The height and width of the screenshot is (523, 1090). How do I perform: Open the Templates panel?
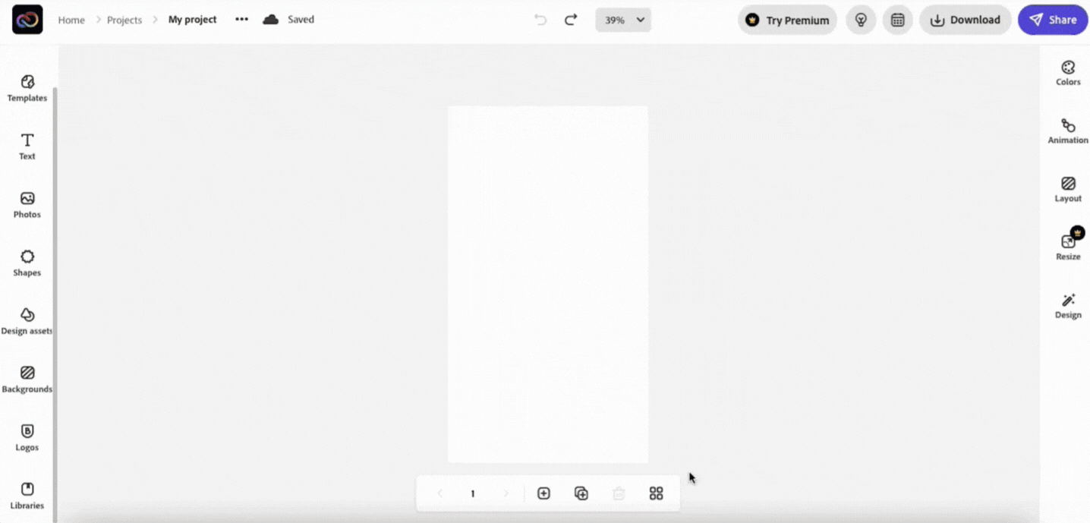pyautogui.click(x=27, y=88)
